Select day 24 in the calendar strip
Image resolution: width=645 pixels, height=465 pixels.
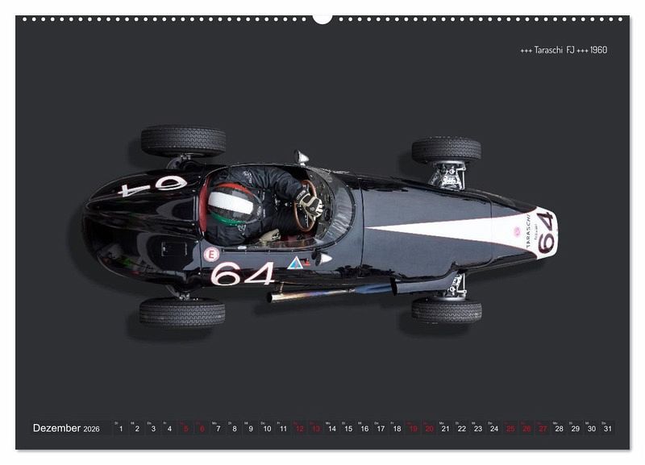tap(493, 429)
